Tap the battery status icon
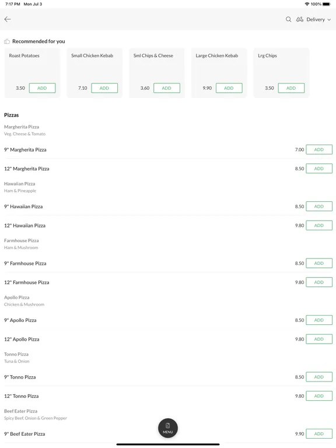This screenshot has height=448, width=336. tap(327, 4)
